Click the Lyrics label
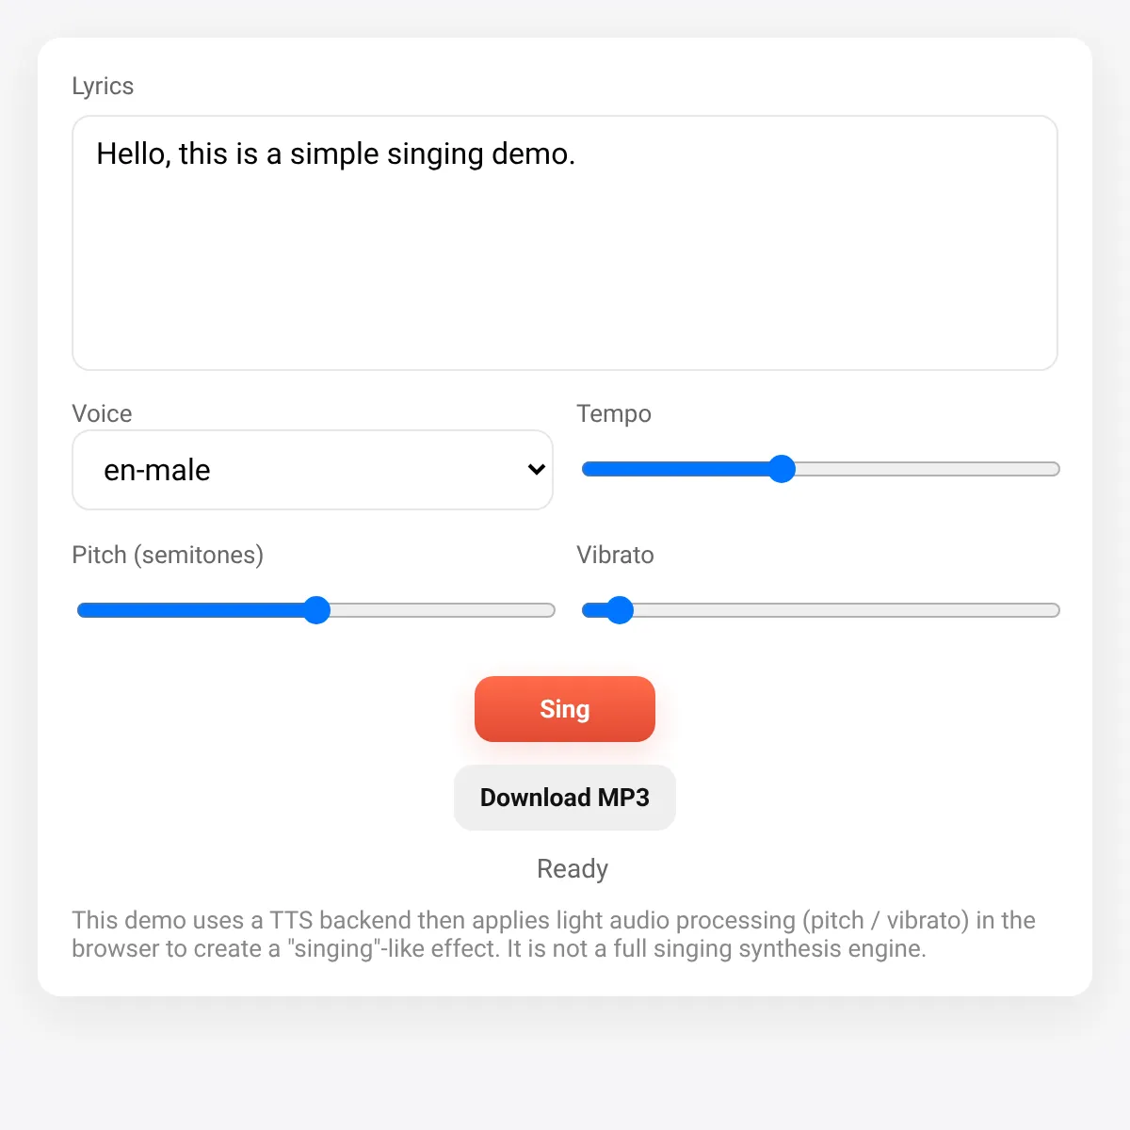Image resolution: width=1130 pixels, height=1130 pixels. pyautogui.click(x=103, y=86)
